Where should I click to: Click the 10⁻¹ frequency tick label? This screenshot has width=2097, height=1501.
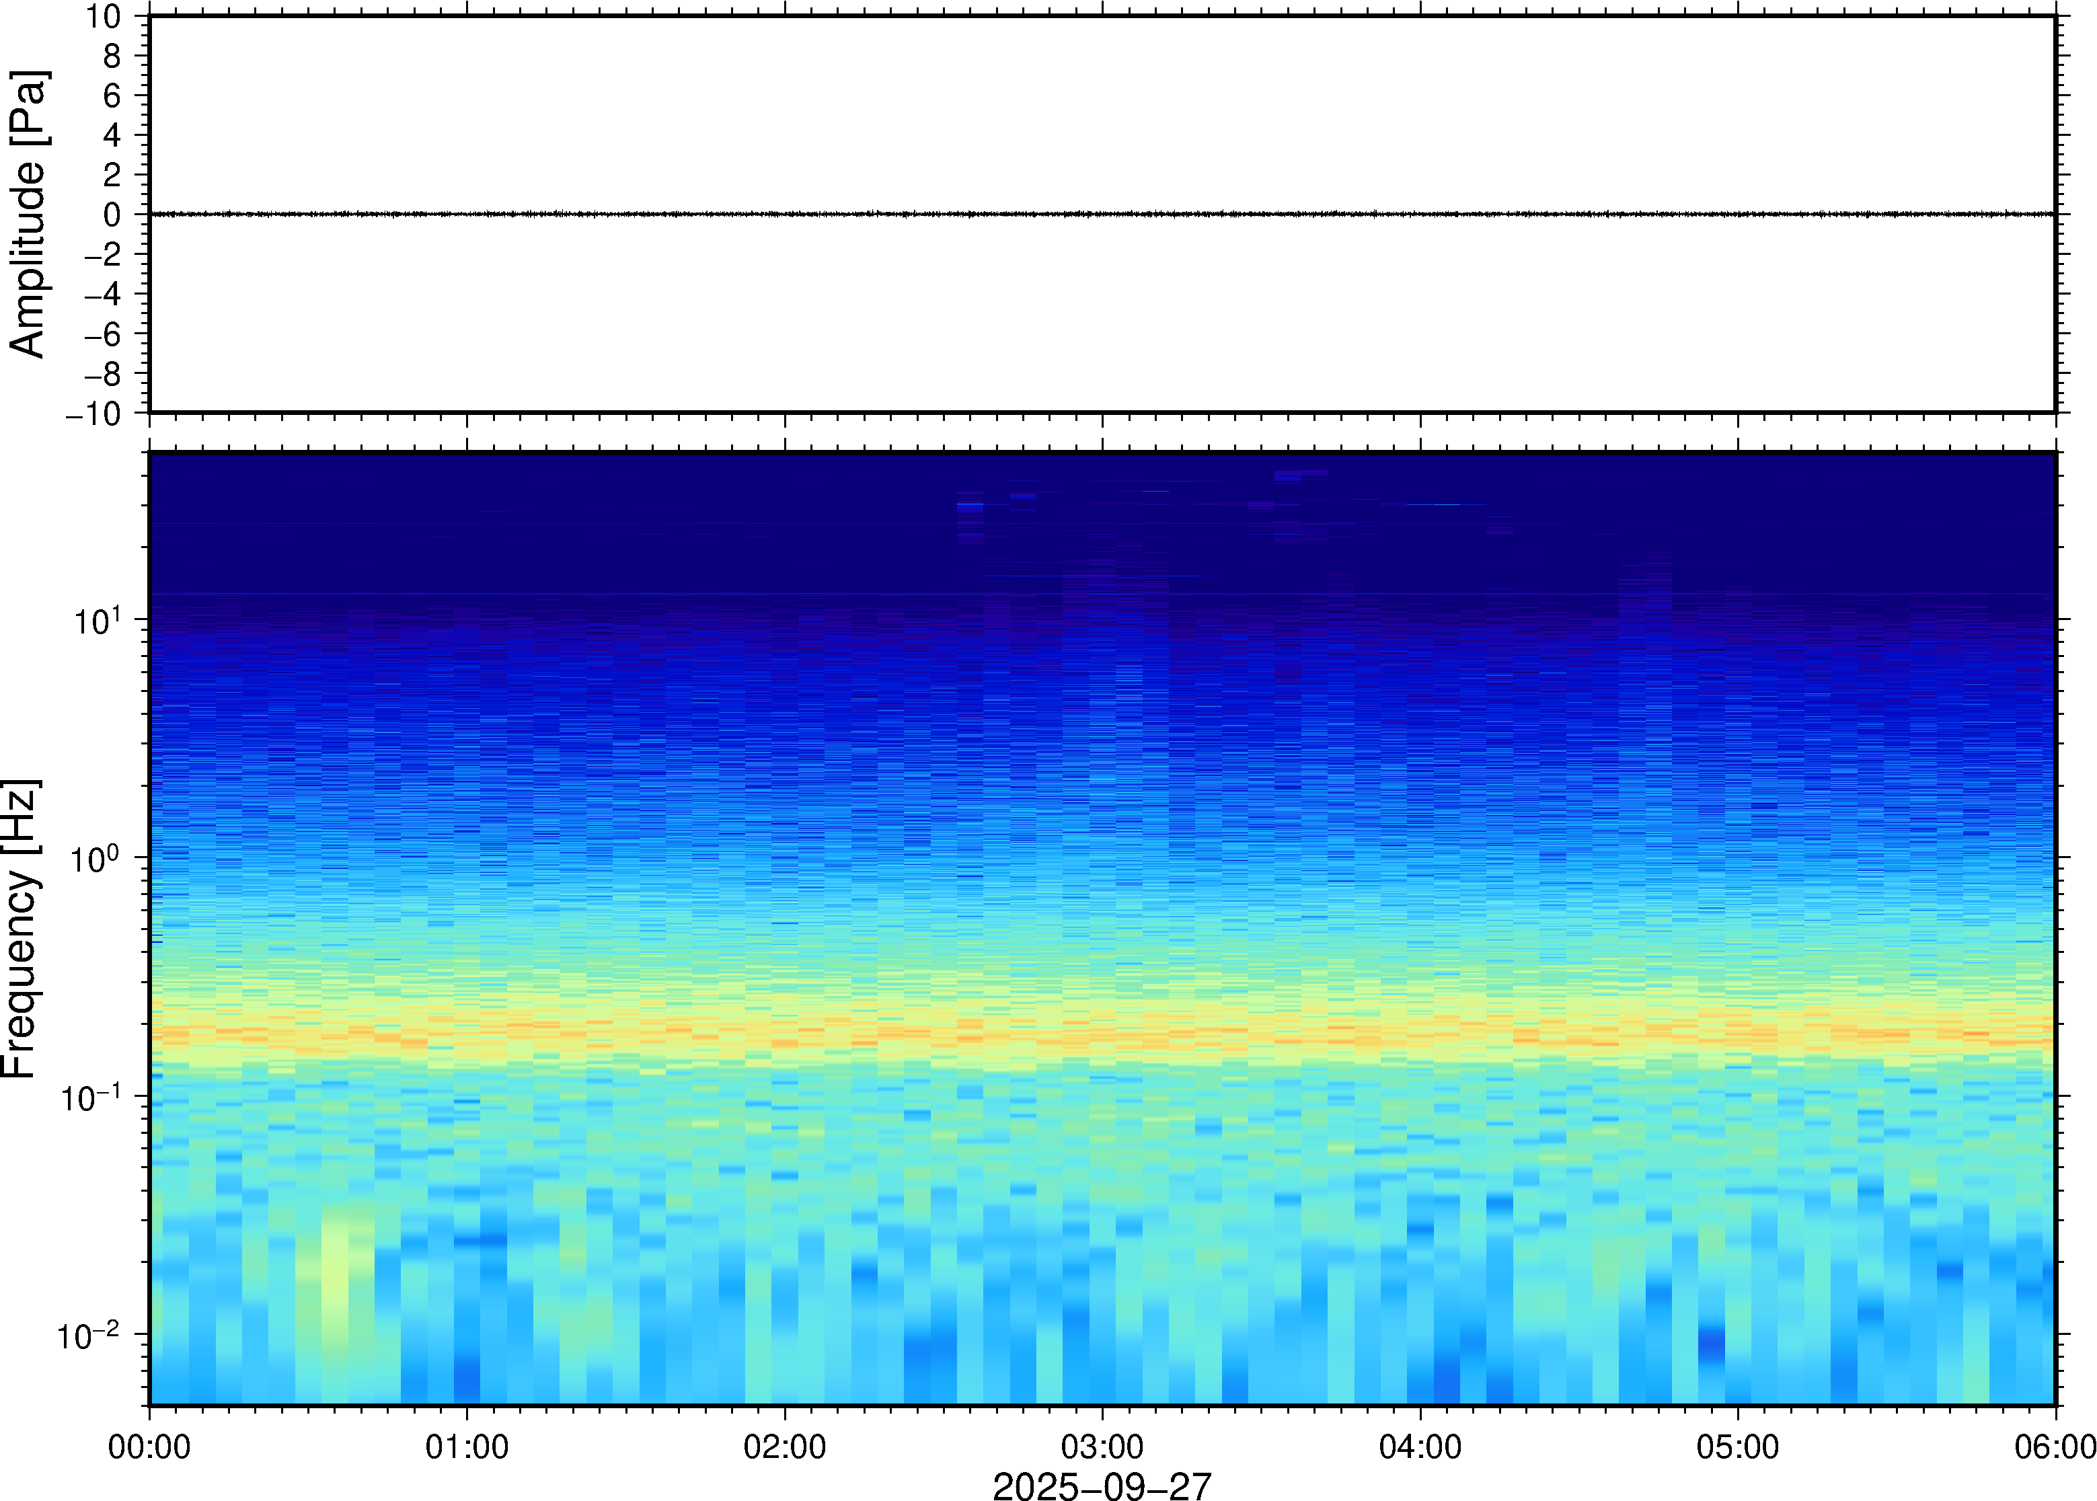click(x=91, y=1098)
